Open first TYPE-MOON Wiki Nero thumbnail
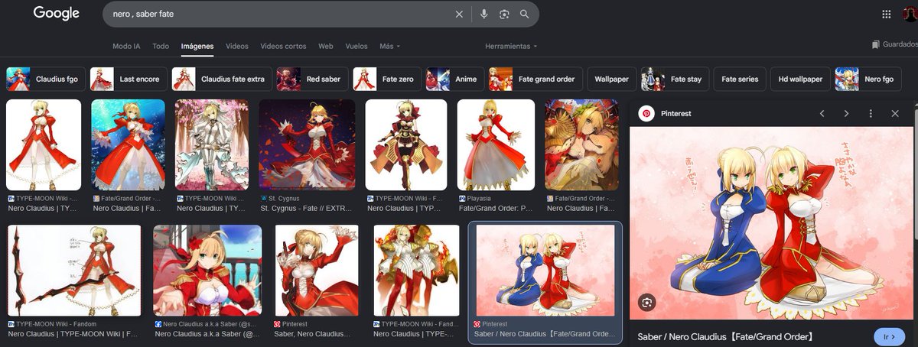 [44, 144]
